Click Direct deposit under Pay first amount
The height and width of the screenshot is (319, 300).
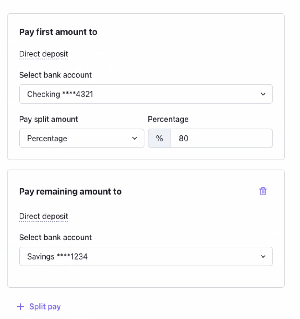43,54
